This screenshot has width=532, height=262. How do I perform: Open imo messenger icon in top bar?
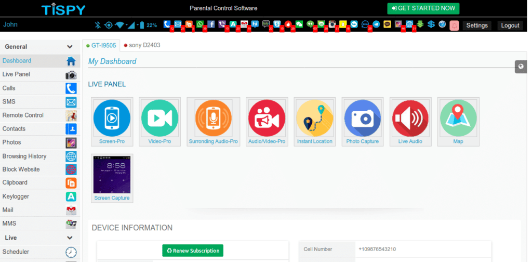pos(365,24)
